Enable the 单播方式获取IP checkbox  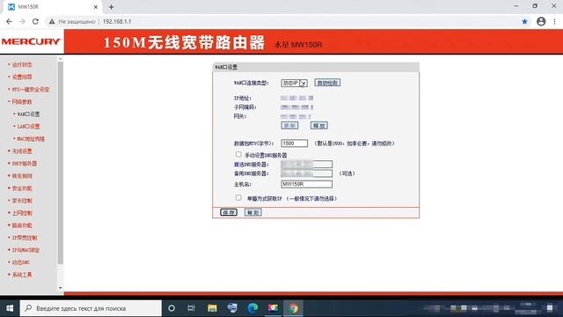pos(238,197)
